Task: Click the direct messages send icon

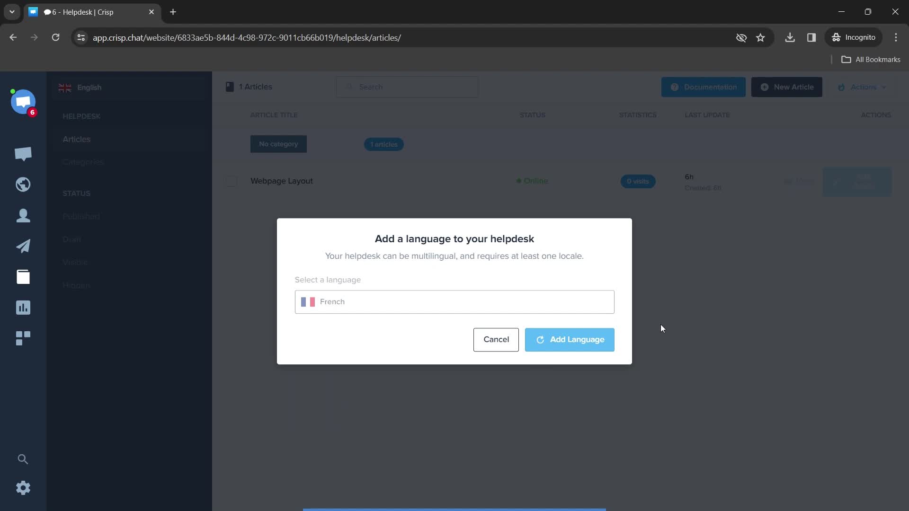Action: 23,245
